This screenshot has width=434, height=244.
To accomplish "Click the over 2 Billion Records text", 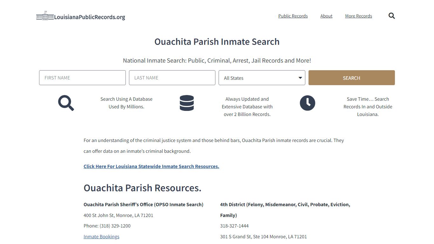I will 247,114.
